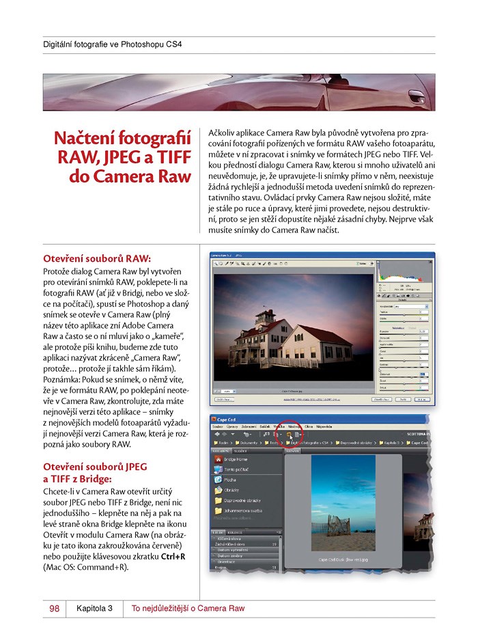Open the Filtr panel options menu
This screenshot has height=643, width=478.
click(x=279, y=532)
